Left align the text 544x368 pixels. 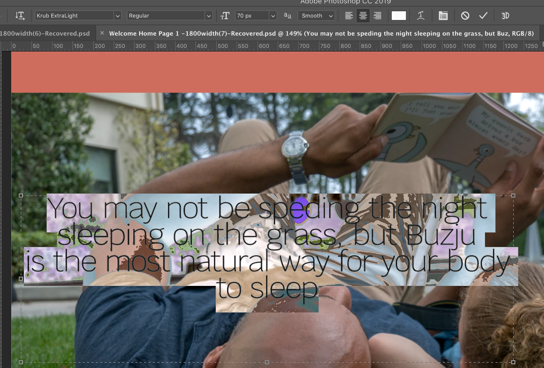[x=349, y=16]
